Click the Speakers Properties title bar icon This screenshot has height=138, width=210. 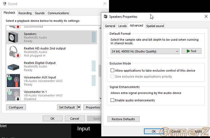click(x=106, y=17)
